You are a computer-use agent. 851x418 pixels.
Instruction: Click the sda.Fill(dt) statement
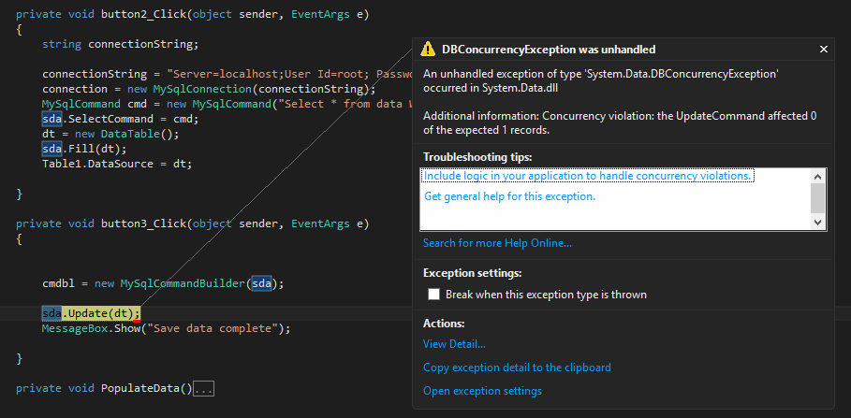pyautogui.click(x=84, y=149)
